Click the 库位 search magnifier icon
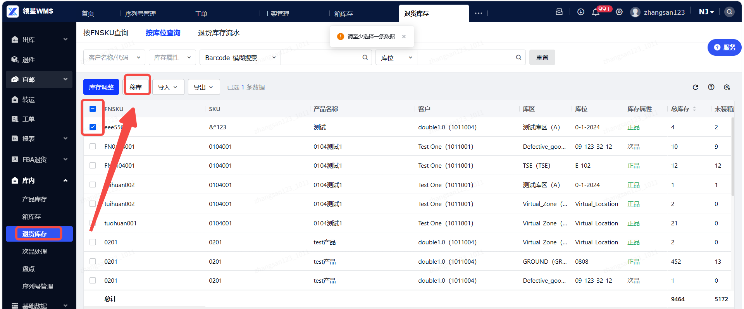 (518, 58)
